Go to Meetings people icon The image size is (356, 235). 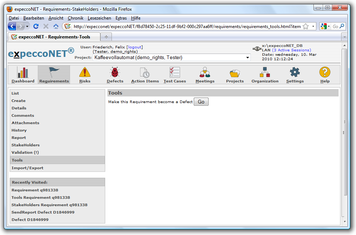tap(205, 72)
